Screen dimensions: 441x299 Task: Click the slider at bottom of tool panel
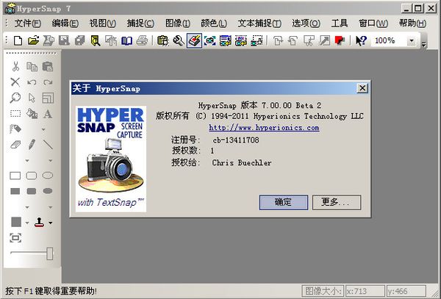49,253
